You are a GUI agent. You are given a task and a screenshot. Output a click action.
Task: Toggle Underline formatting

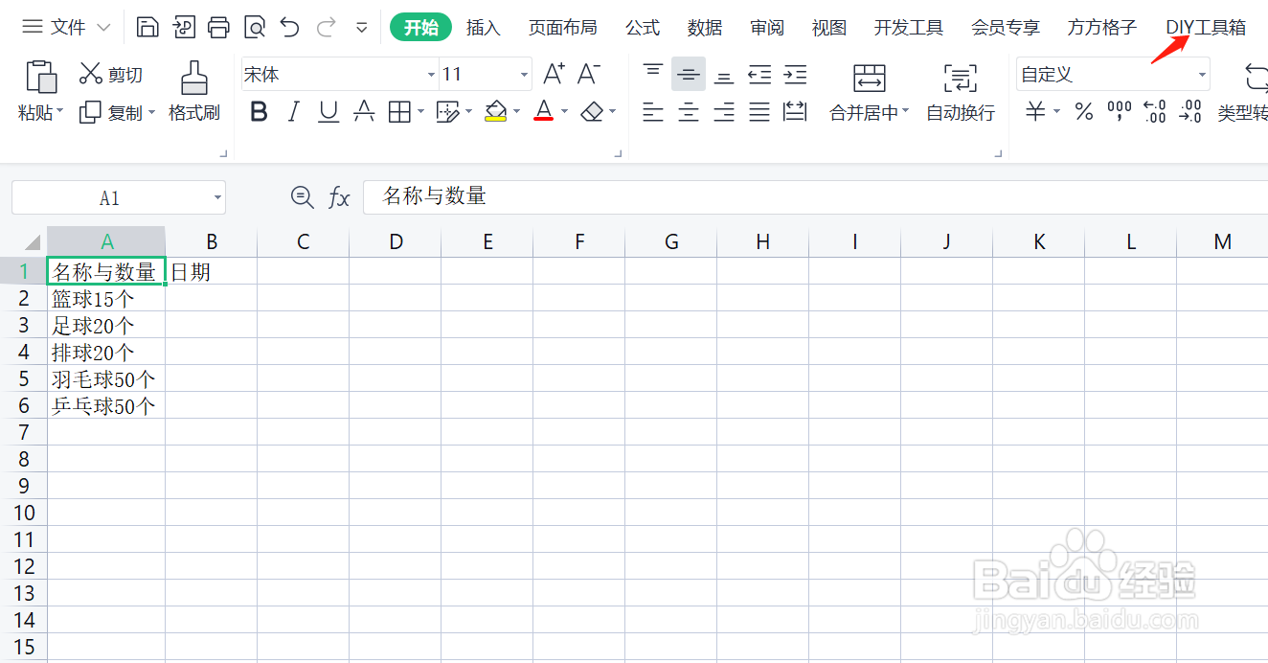click(328, 113)
